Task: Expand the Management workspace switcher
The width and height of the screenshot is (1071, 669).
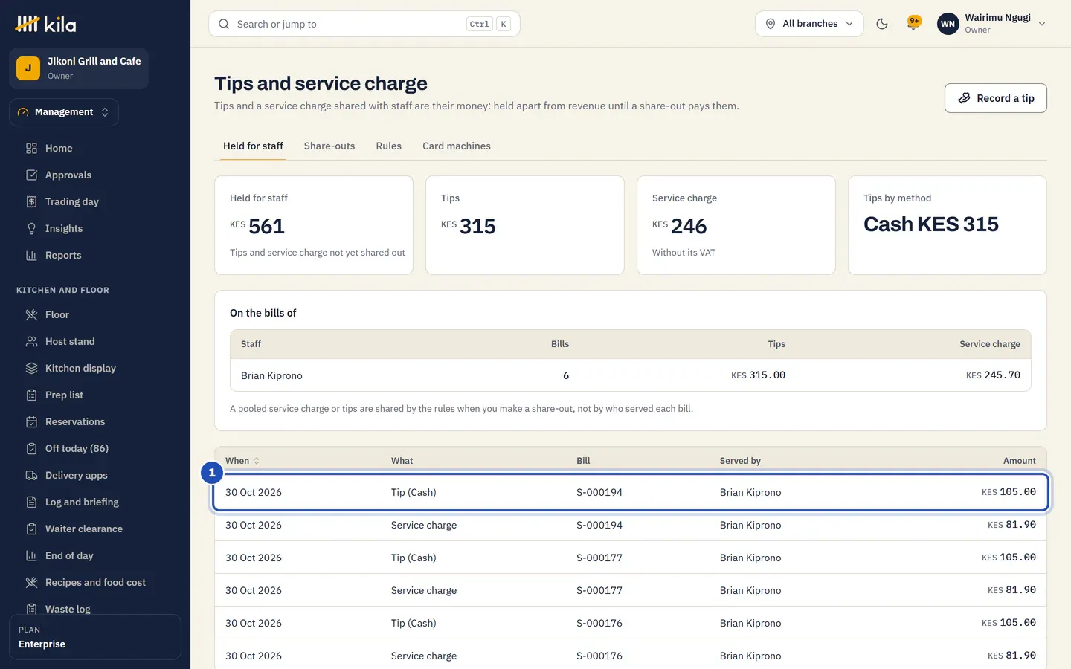Action: pyautogui.click(x=64, y=112)
